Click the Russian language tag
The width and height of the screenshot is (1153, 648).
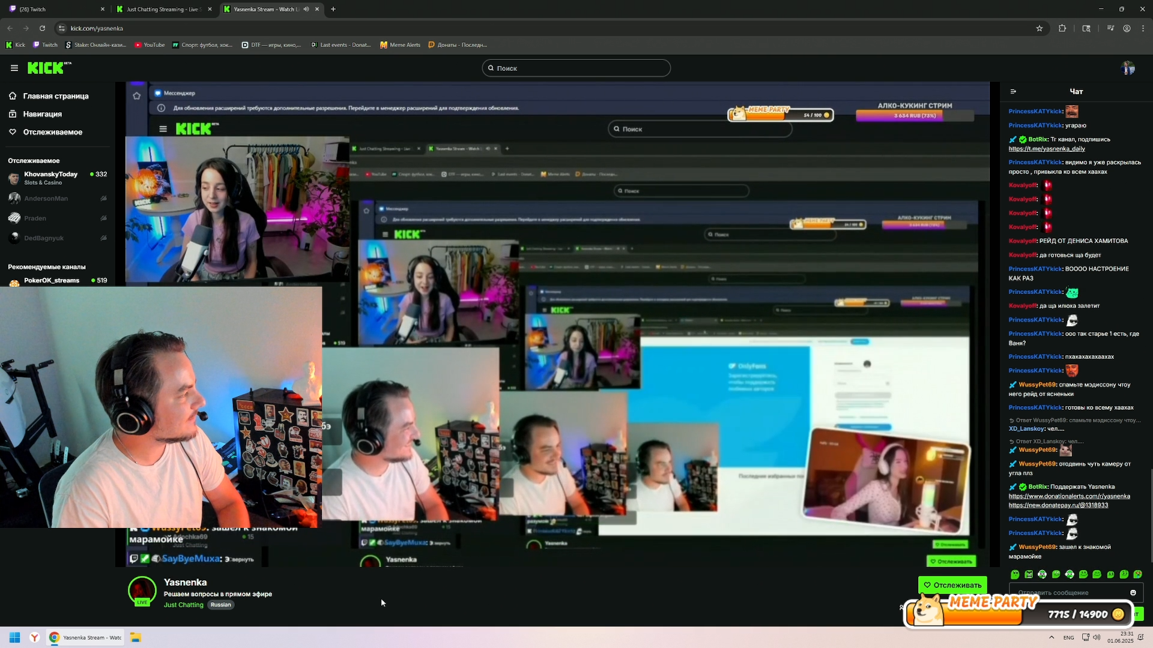pos(220,605)
